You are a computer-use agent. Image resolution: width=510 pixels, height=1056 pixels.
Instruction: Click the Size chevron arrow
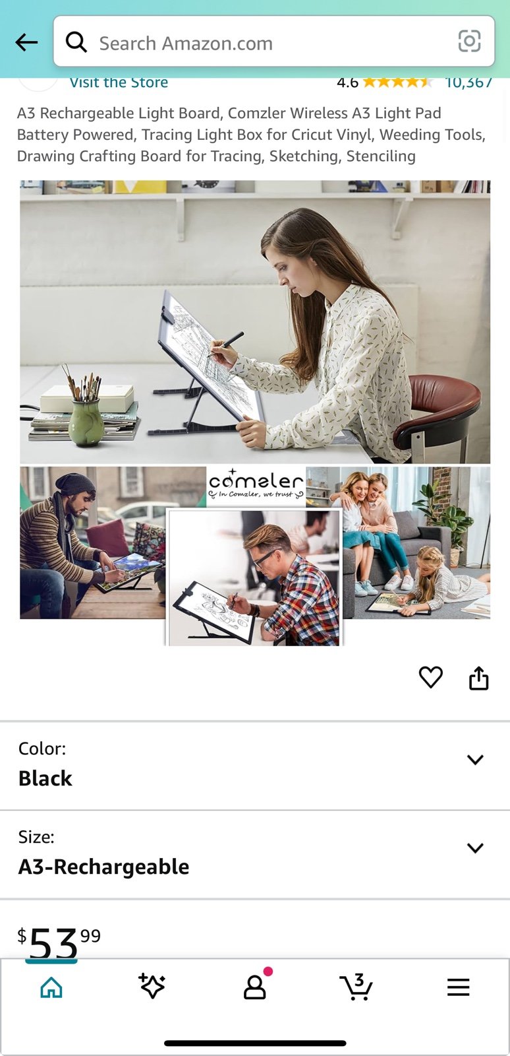475,848
